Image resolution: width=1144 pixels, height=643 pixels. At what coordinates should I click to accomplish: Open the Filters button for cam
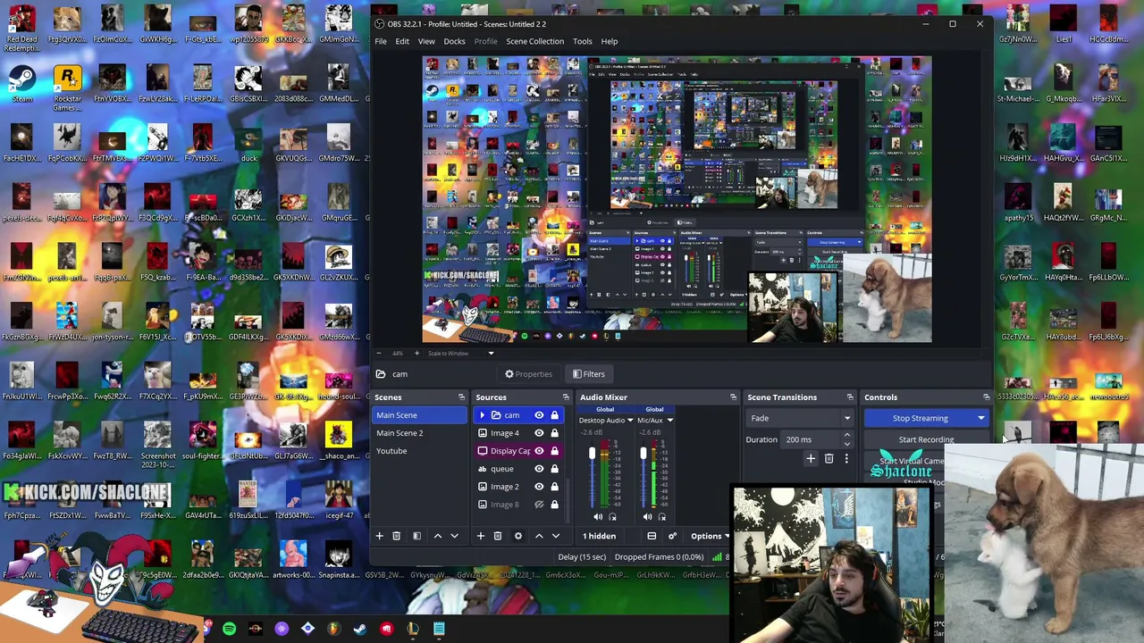588,374
